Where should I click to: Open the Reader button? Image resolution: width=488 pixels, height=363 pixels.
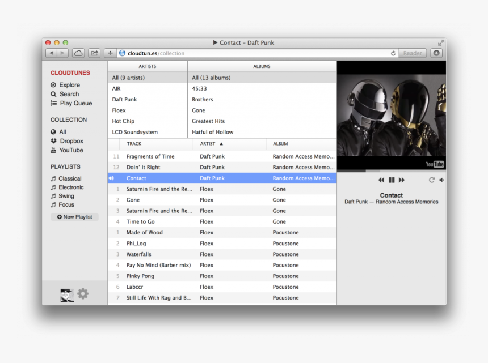[413, 53]
